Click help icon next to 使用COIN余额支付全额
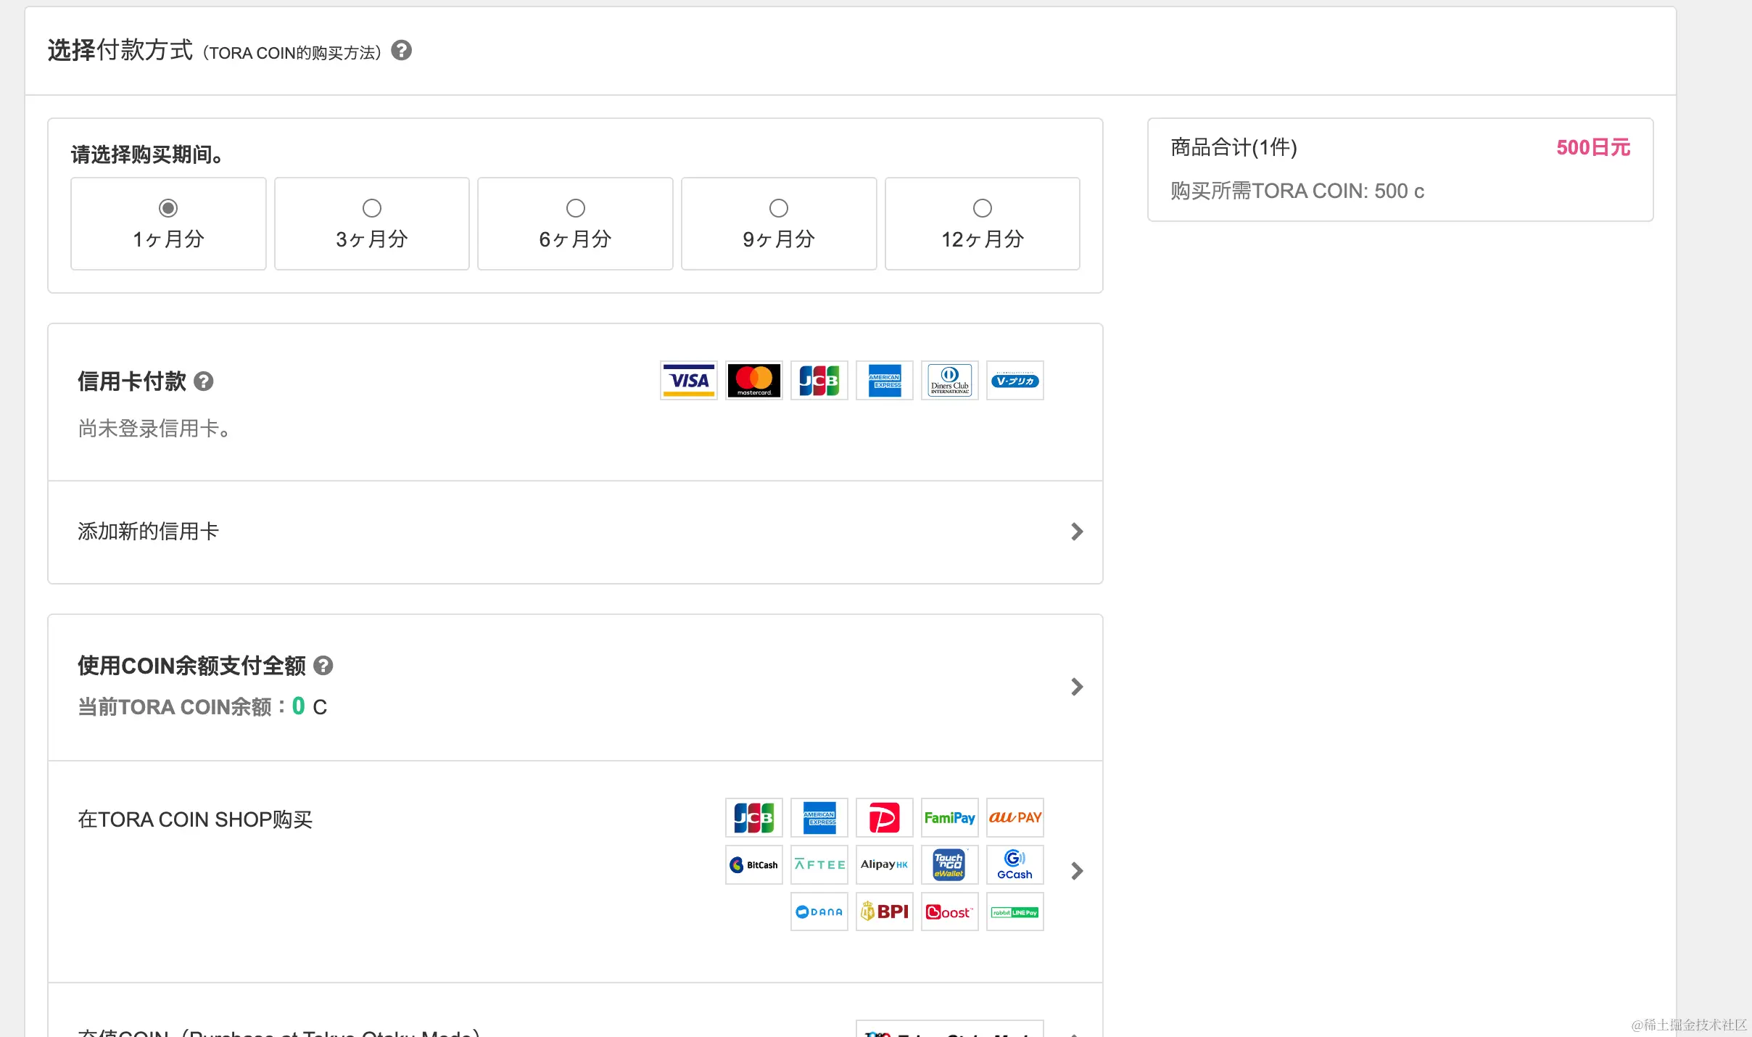Viewport: 1752px width, 1037px height. tap(323, 666)
